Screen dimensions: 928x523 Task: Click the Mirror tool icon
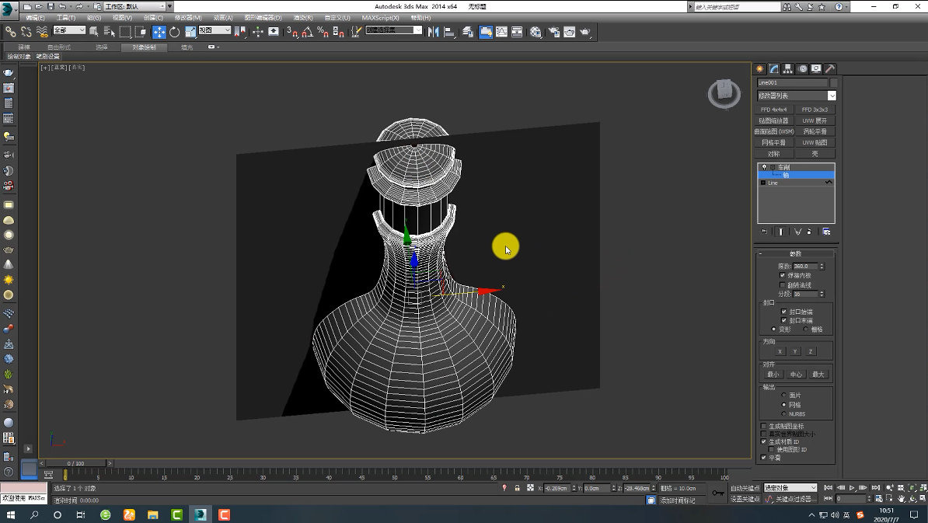(434, 32)
